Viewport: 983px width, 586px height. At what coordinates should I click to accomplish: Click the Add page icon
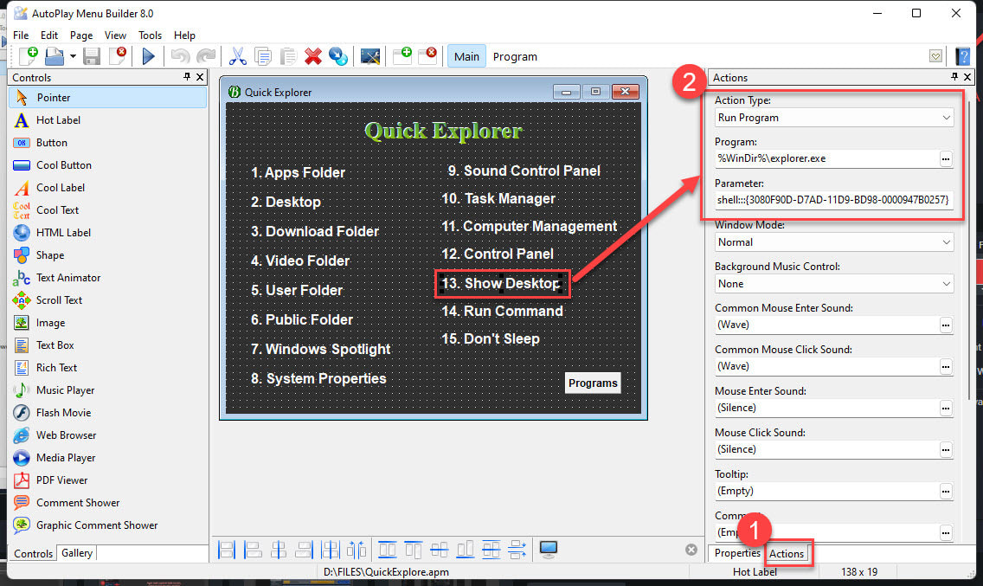click(402, 56)
